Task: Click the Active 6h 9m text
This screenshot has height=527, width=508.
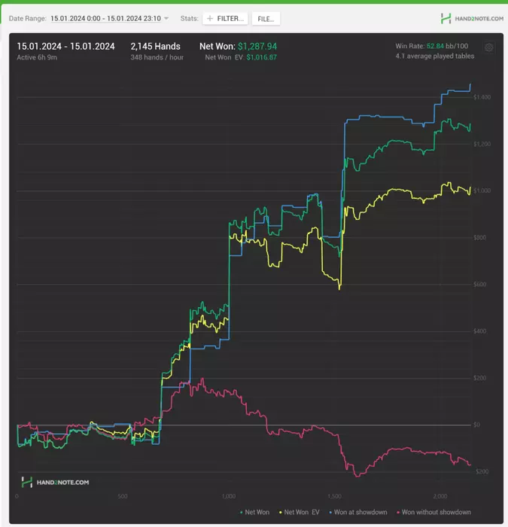Action: coord(37,57)
